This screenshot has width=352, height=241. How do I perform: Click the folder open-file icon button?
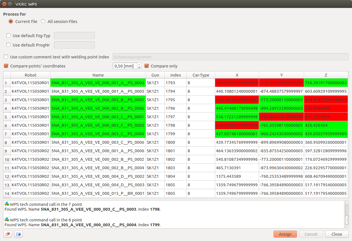[18, 234]
